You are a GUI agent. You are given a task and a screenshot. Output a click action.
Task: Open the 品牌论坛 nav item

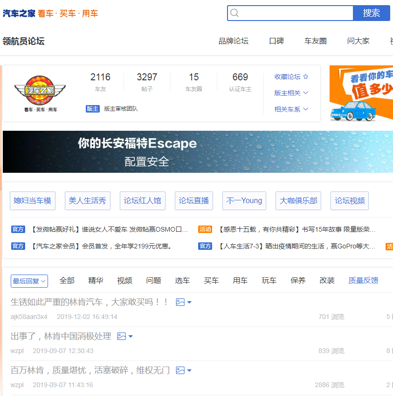[x=234, y=41]
